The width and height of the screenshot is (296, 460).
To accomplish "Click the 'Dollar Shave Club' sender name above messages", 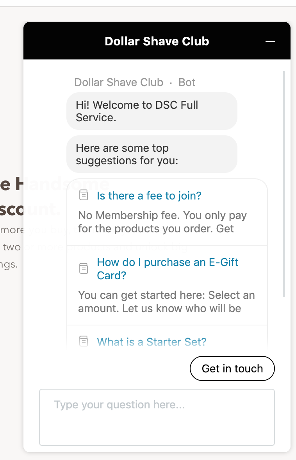I will point(119,83).
